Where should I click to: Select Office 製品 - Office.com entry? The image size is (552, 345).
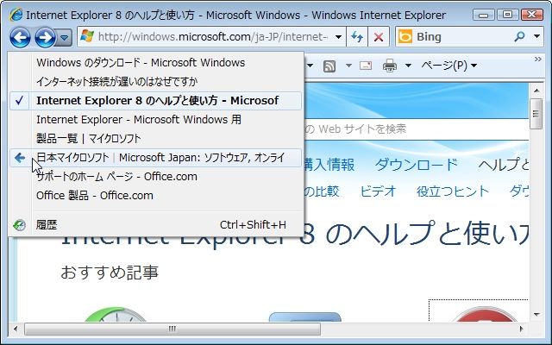(155, 196)
